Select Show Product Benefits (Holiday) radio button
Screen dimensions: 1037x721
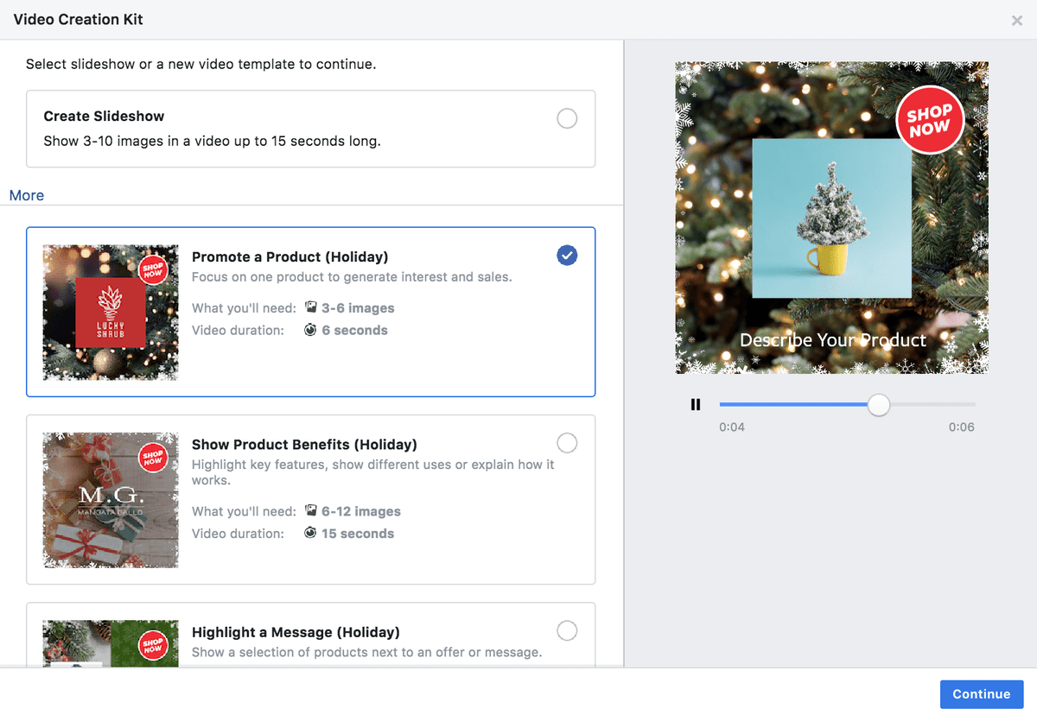pos(567,443)
